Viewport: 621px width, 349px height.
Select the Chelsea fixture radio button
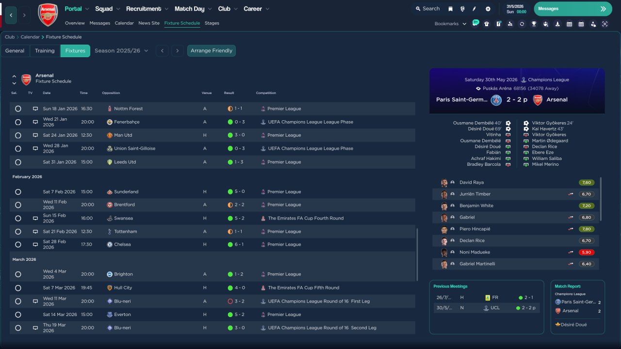click(18, 245)
